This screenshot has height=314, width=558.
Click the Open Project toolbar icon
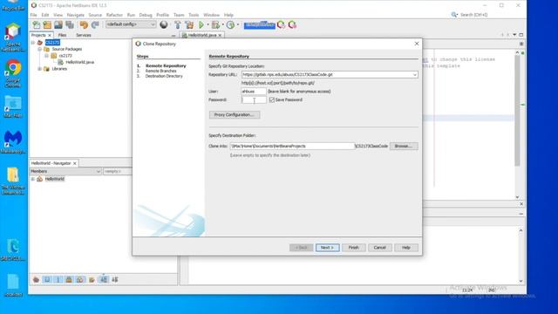tap(58, 24)
